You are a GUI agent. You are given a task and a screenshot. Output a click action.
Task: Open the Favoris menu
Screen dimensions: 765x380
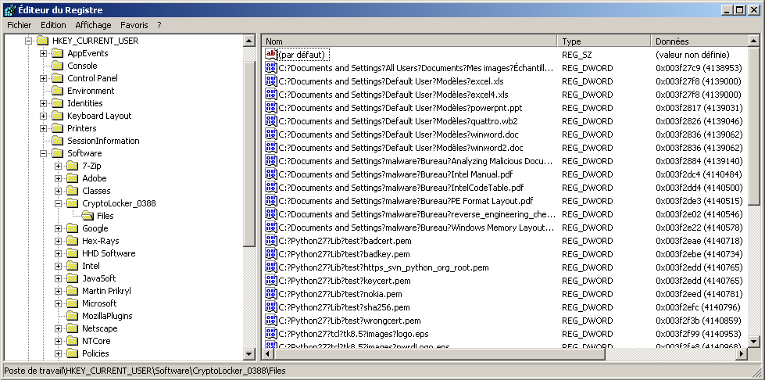[134, 25]
